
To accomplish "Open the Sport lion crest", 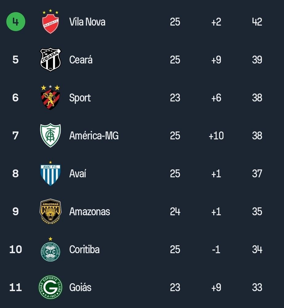I will pos(50,97).
